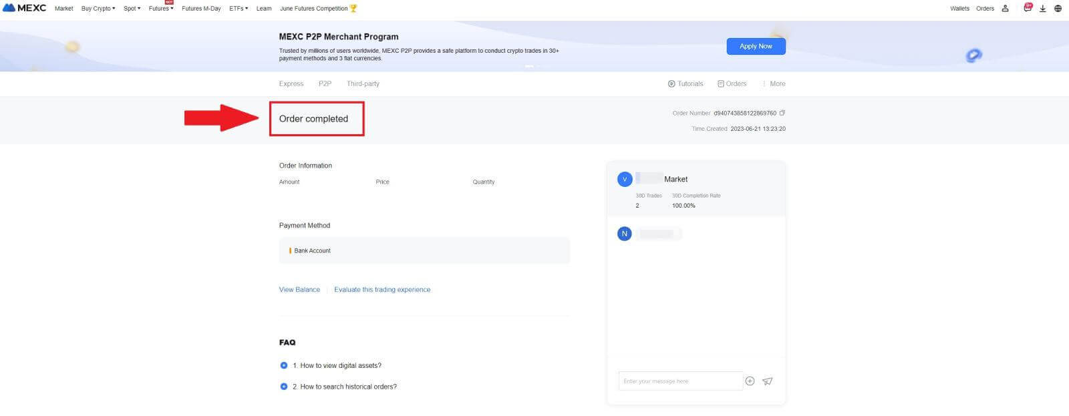Image resolution: width=1069 pixels, height=416 pixels.
Task: Expand FAQ: How to search historical orders
Action: point(344,387)
